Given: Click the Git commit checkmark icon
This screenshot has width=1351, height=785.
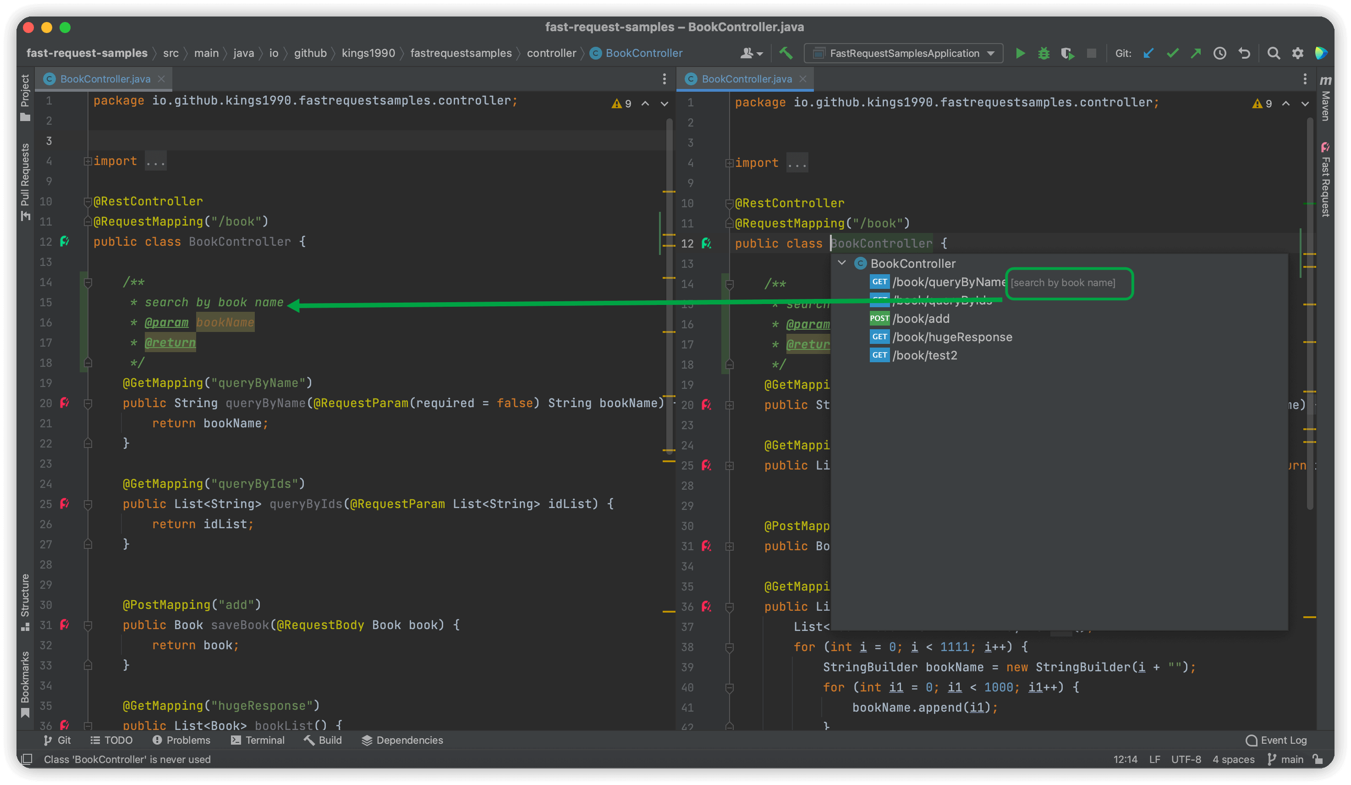Looking at the screenshot, I should tap(1172, 53).
